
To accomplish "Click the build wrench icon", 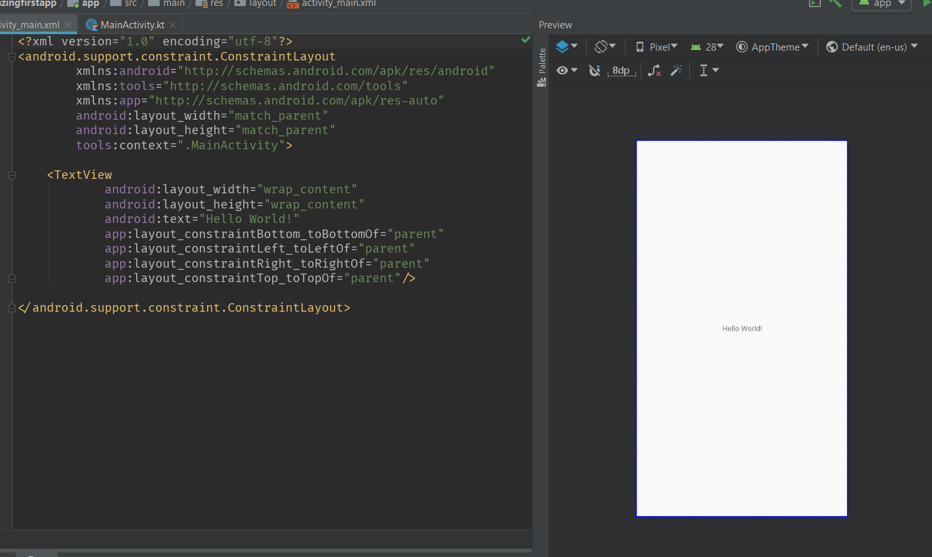I will click(836, 3).
